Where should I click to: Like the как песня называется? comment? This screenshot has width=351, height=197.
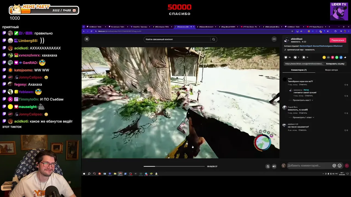346,130
